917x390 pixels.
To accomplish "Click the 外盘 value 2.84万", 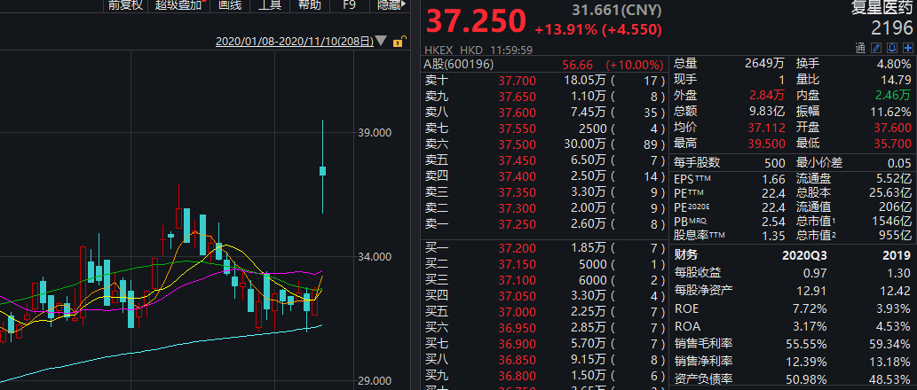I will pos(767,96).
